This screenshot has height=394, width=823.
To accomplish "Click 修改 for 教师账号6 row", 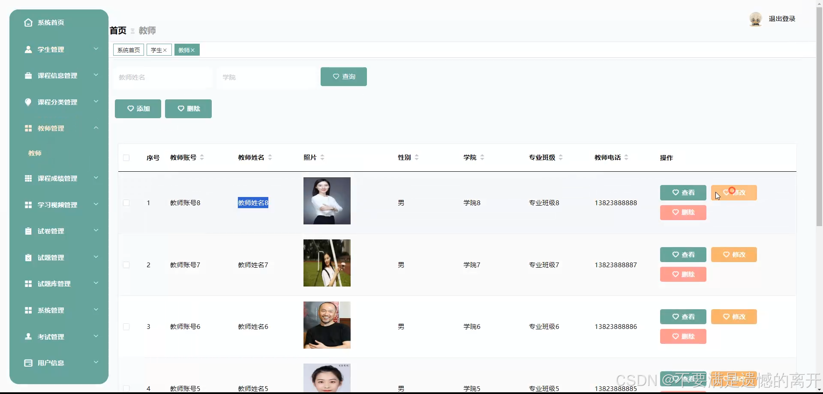I will (734, 317).
